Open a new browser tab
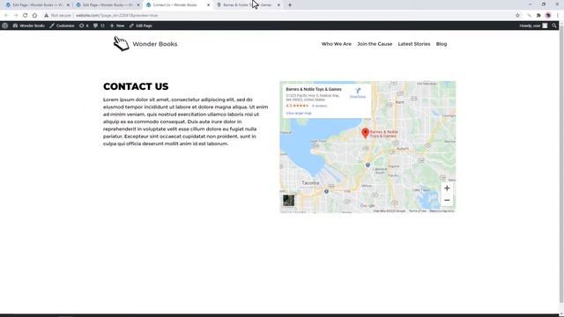Image resolution: width=564 pixels, height=317 pixels. (x=290, y=5)
